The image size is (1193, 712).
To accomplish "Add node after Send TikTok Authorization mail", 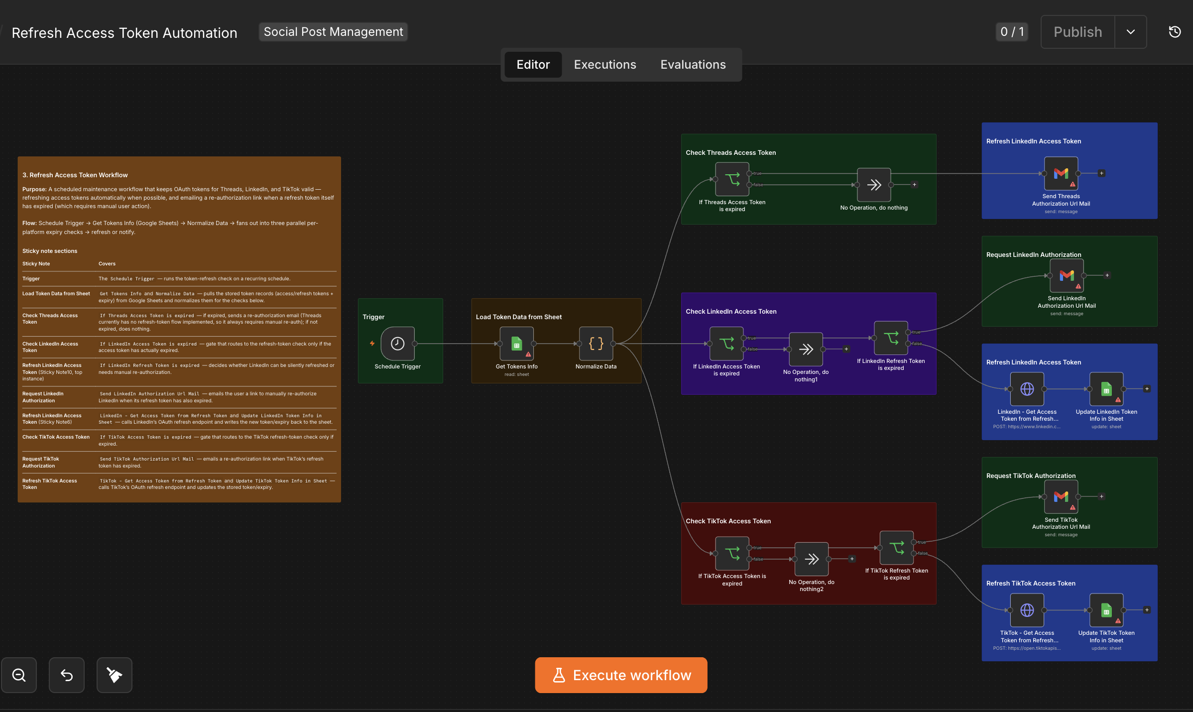I will point(1101,496).
